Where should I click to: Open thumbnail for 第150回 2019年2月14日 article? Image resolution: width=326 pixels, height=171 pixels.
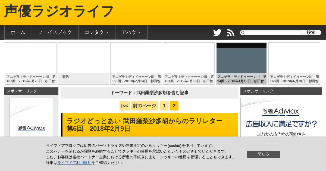point(136,64)
